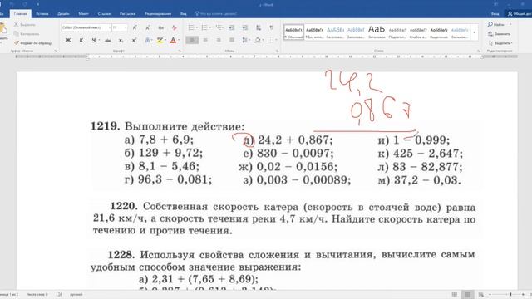Justify paragraph text
Viewport: 532px width, 299px height.
pyautogui.click(x=232, y=40)
